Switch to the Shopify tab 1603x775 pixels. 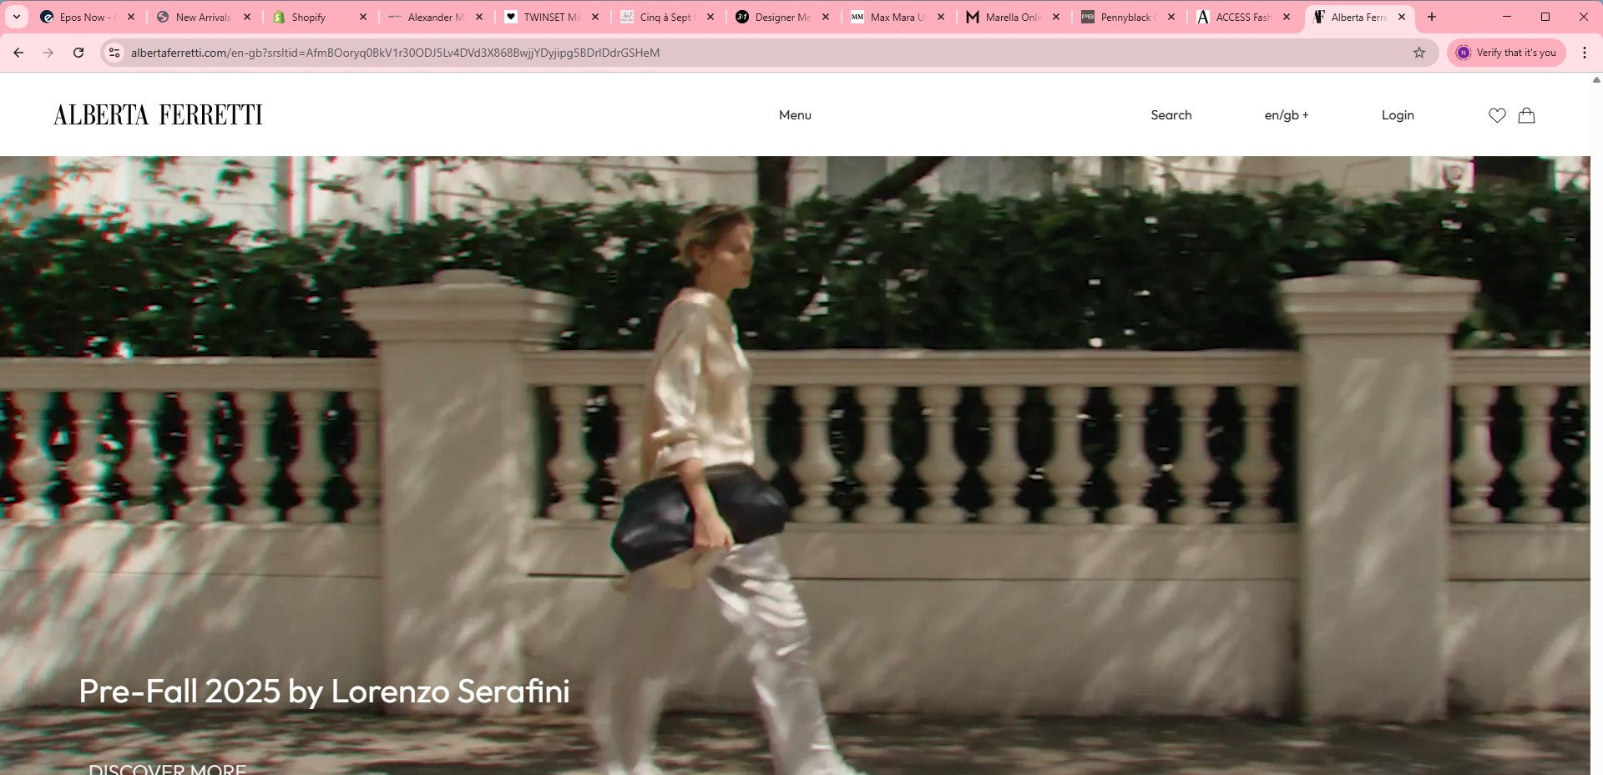[308, 17]
